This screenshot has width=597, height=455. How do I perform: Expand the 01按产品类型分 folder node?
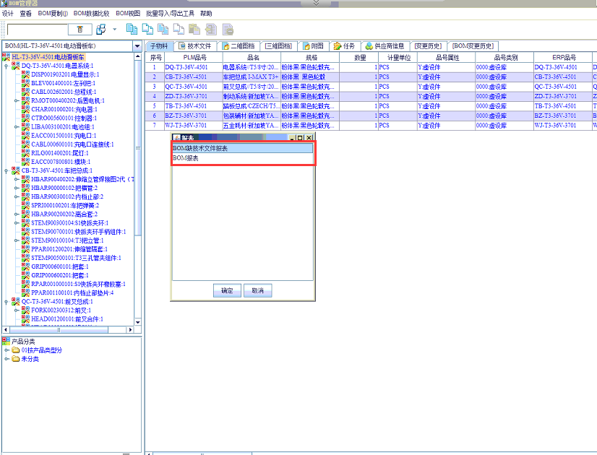pyautogui.click(x=7, y=350)
